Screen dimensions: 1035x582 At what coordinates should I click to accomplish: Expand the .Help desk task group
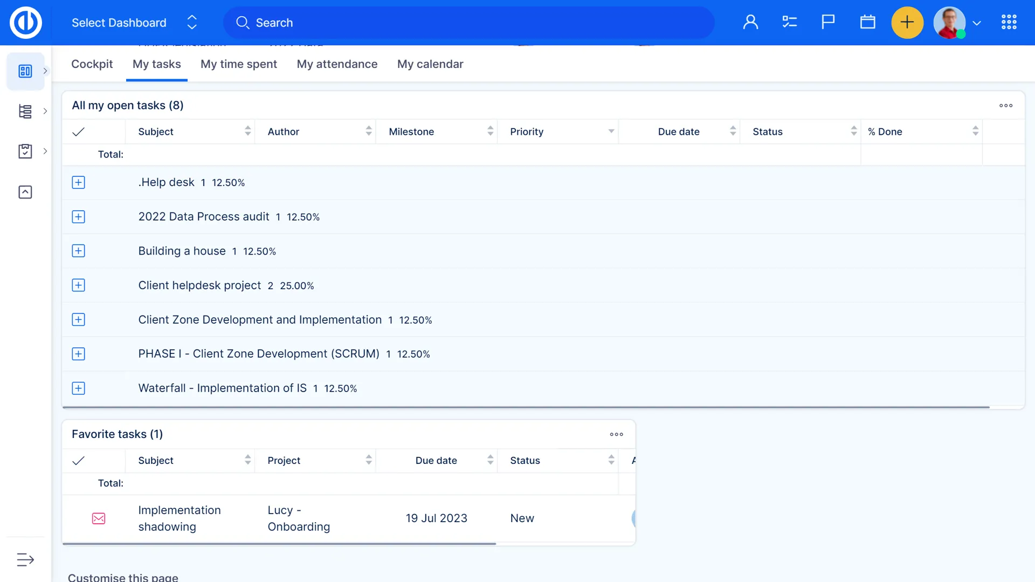[79, 183]
